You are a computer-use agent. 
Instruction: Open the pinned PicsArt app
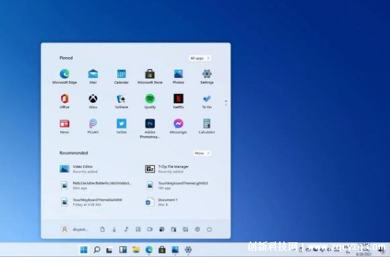(x=93, y=126)
